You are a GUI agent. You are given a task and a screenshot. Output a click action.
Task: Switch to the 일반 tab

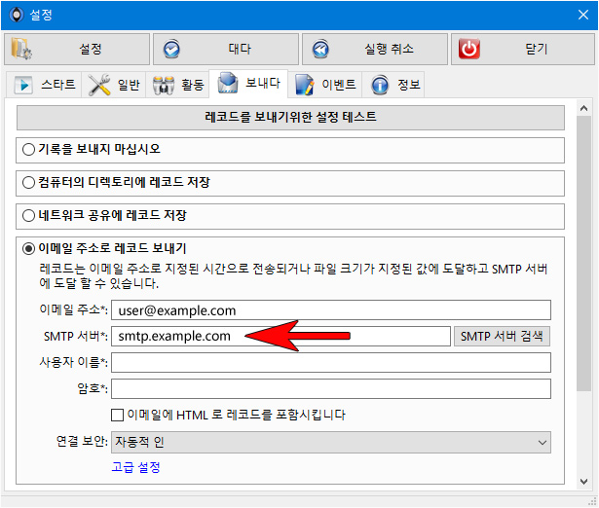pyautogui.click(x=113, y=85)
